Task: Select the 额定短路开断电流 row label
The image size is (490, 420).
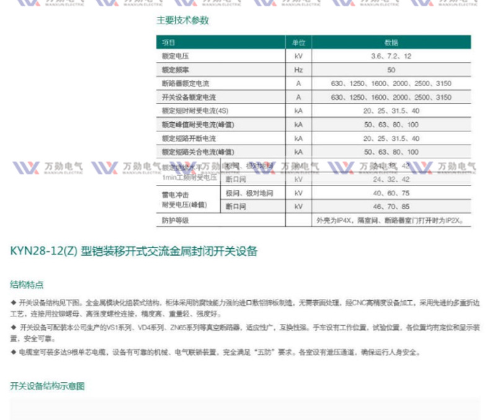Action: (x=189, y=138)
